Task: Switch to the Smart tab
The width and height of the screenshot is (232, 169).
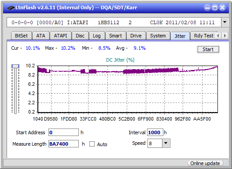Action: (115, 36)
